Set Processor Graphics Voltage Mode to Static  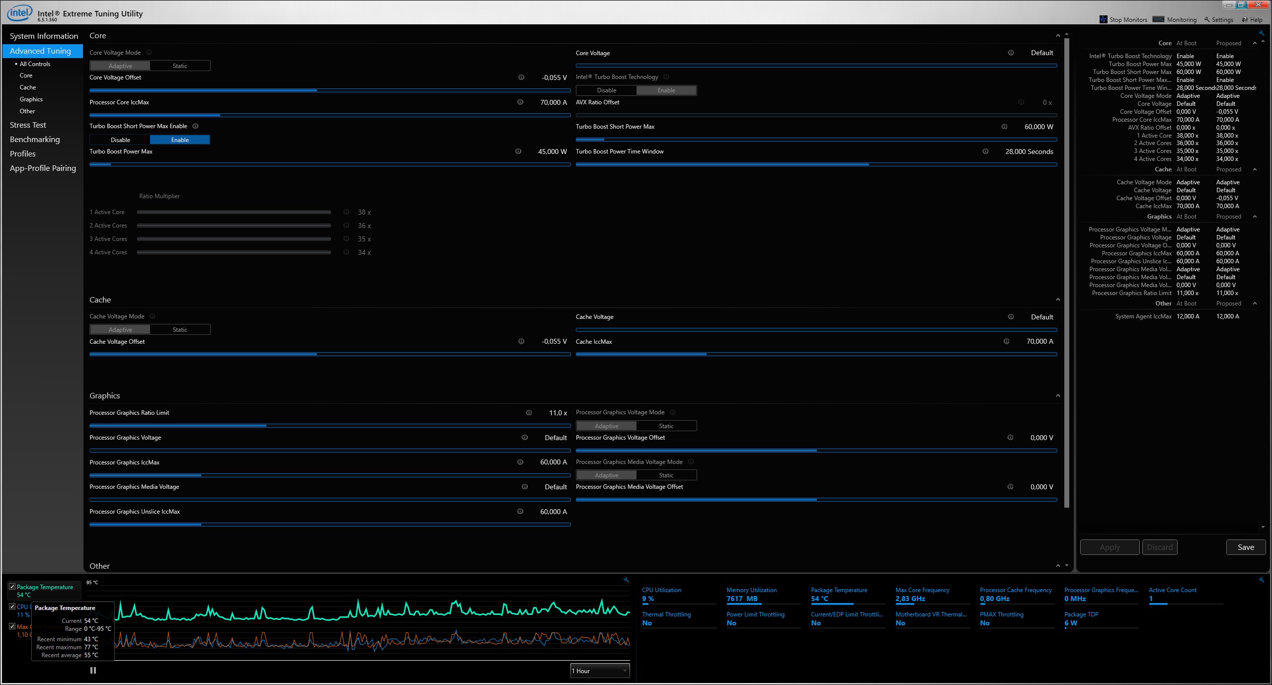[x=666, y=426]
